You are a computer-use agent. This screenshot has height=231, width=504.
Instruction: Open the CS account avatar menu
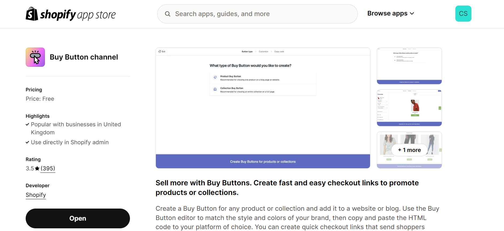click(463, 14)
